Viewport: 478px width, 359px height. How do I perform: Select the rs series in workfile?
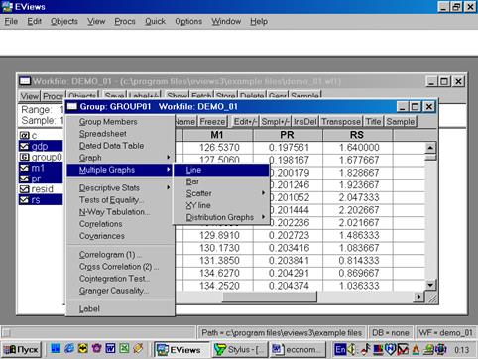coord(41,200)
